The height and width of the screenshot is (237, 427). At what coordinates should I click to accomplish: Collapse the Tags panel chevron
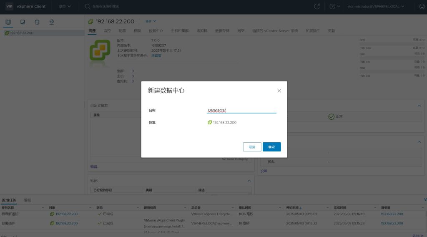click(249, 181)
